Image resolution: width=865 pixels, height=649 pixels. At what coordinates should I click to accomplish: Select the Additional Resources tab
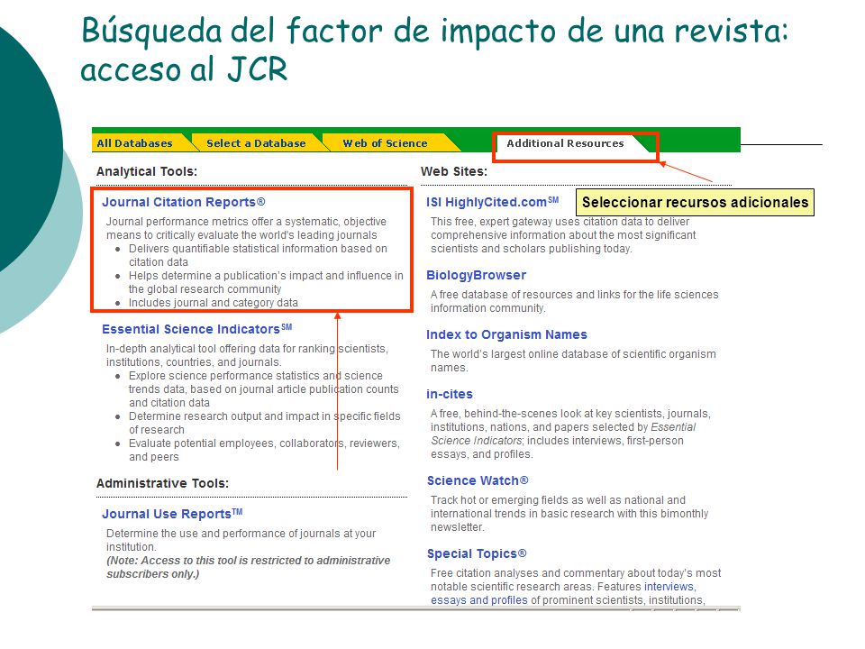click(565, 143)
